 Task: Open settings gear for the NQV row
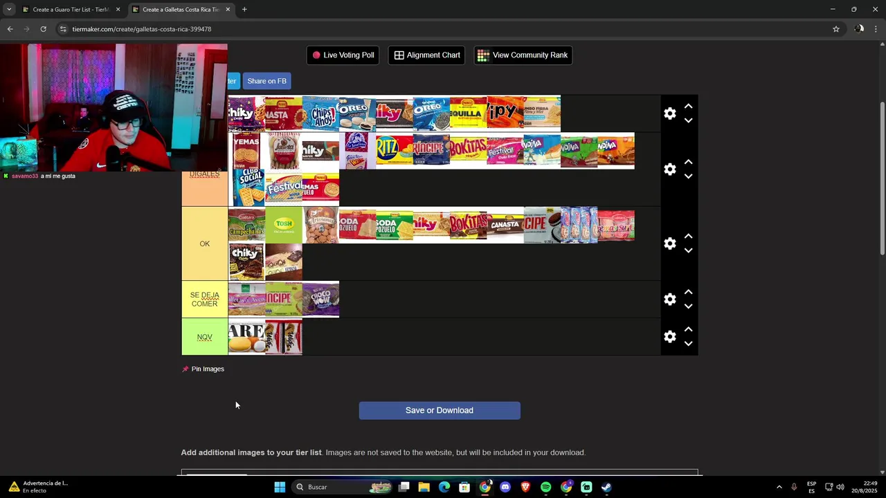point(669,337)
